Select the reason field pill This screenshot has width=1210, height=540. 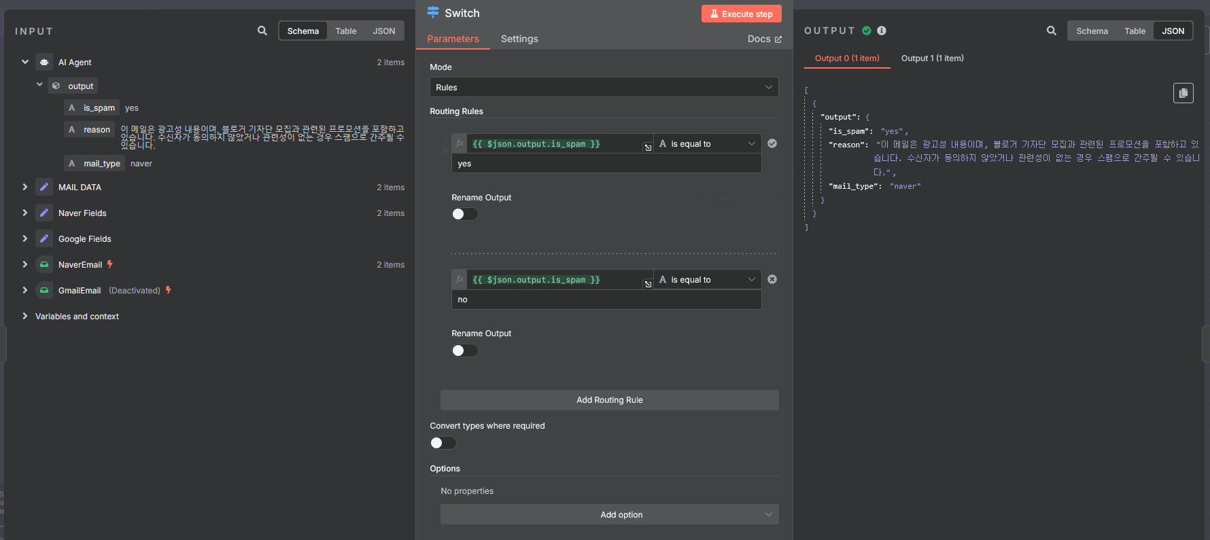[x=89, y=129]
